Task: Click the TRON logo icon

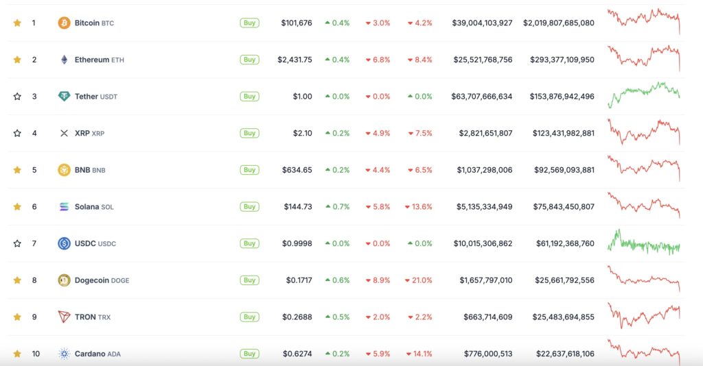Action: pyautogui.click(x=64, y=317)
